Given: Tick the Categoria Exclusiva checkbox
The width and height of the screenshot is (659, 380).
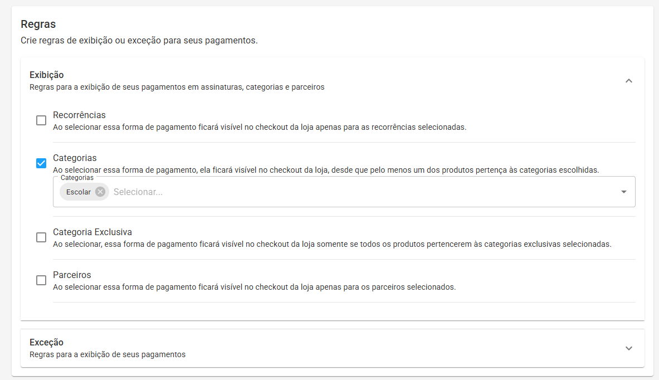Looking at the screenshot, I should tap(41, 237).
